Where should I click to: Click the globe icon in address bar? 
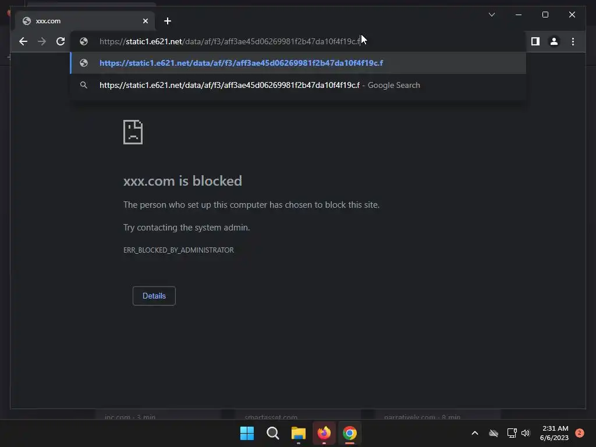pos(84,41)
